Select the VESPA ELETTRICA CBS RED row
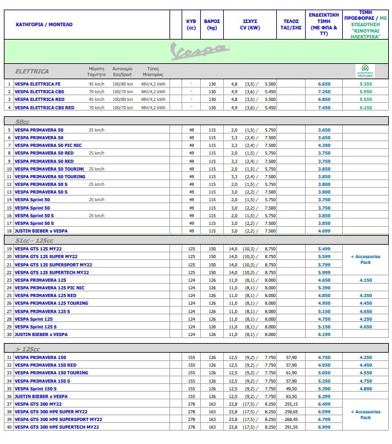This screenshot has width=392, height=444. click(x=196, y=107)
